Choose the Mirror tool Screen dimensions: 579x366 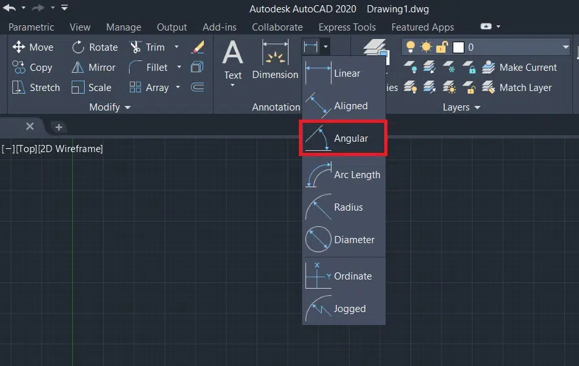pos(93,68)
